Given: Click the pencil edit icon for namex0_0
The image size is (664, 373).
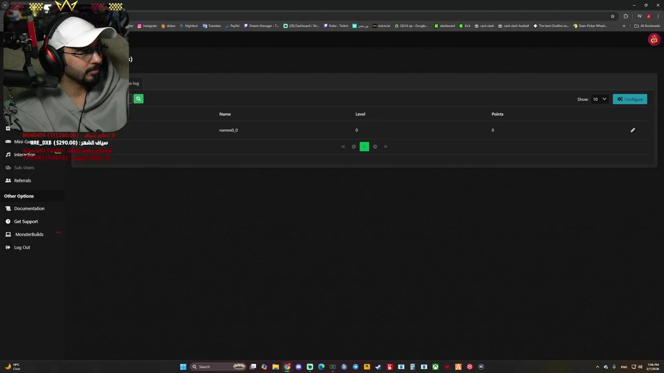Looking at the screenshot, I should click(x=633, y=130).
